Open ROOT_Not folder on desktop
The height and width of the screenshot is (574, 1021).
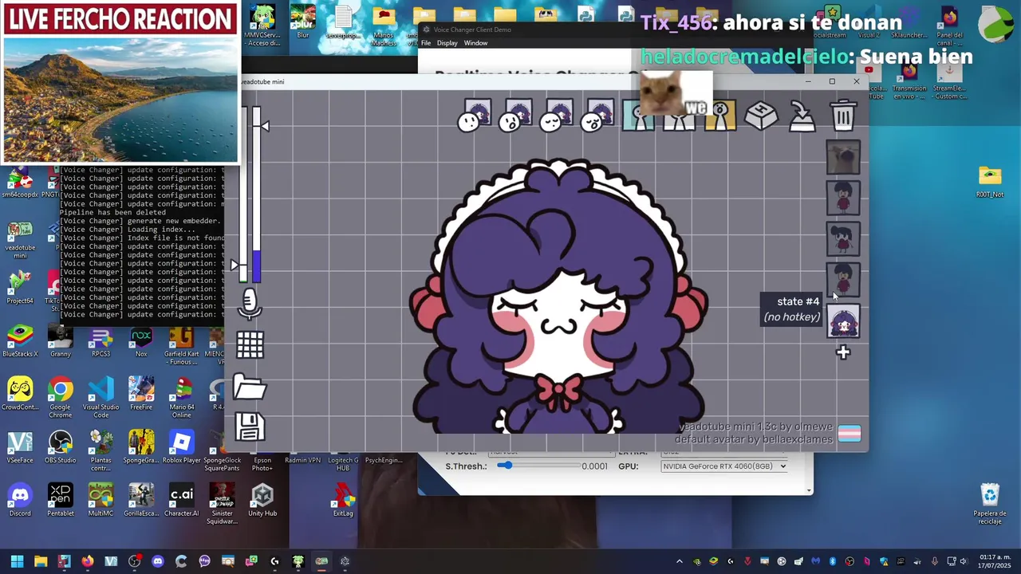point(990,181)
